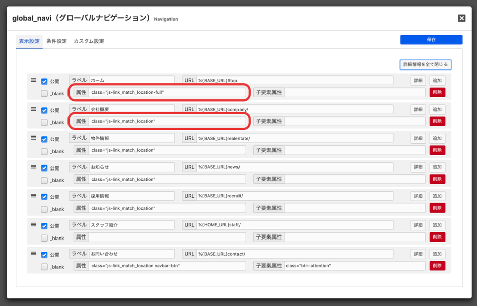Viewport: 477px width, 306px height.
Task: Toggle 詳細 for the ホーム row
Action: click(418, 81)
